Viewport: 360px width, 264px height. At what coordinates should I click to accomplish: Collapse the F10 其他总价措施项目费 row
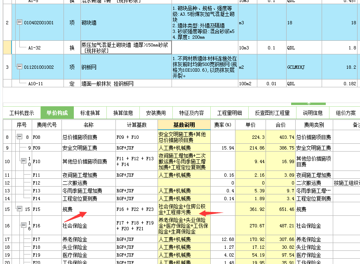point(24,161)
